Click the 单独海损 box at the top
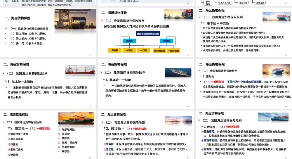The height and width of the screenshot is (159, 292). coord(260,3)
